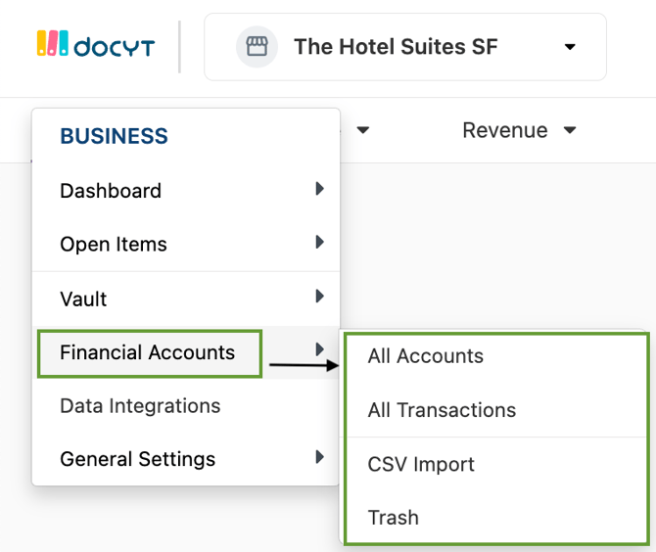Click the Revenue caret arrow
Image resolution: width=656 pixels, height=552 pixels.
coord(570,130)
